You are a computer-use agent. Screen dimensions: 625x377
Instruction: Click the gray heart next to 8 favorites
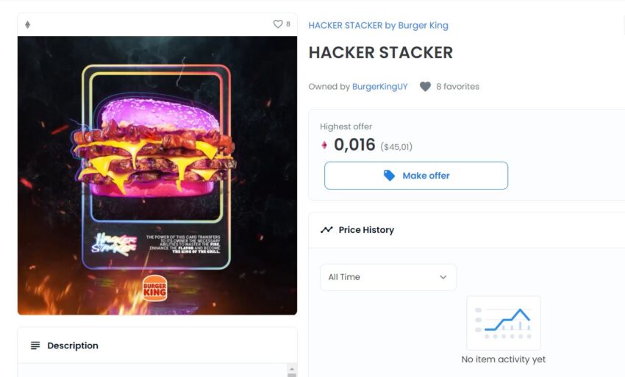coord(425,87)
